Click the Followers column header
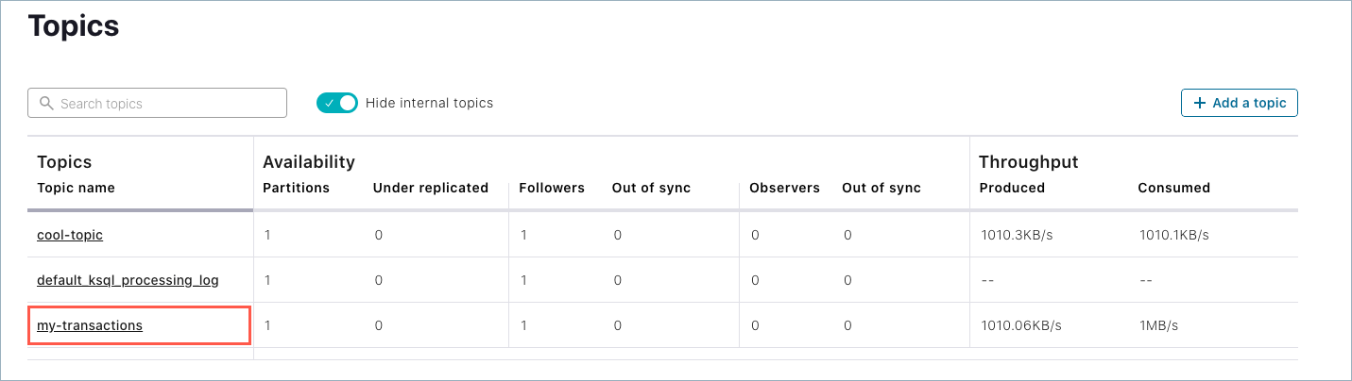The width and height of the screenshot is (1352, 381). [552, 188]
